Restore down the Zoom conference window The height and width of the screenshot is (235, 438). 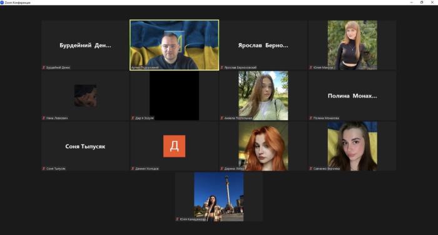coord(422,2)
